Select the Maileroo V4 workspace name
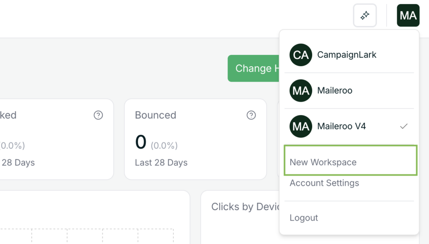The height and width of the screenshot is (244, 429). coord(341,126)
